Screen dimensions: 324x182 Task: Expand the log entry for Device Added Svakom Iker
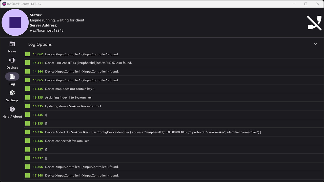(x=153, y=132)
